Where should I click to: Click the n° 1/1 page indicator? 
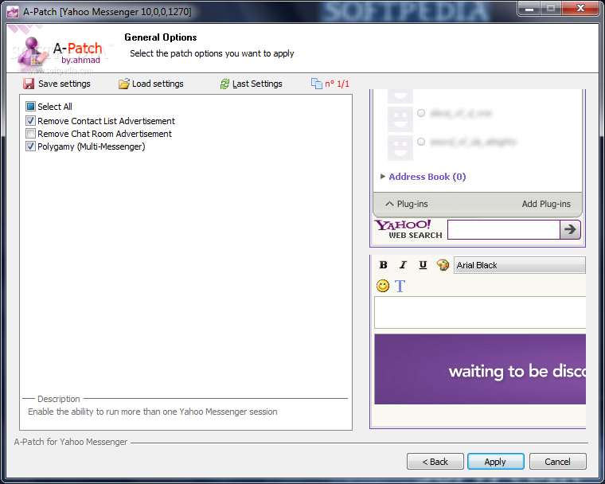tap(337, 84)
